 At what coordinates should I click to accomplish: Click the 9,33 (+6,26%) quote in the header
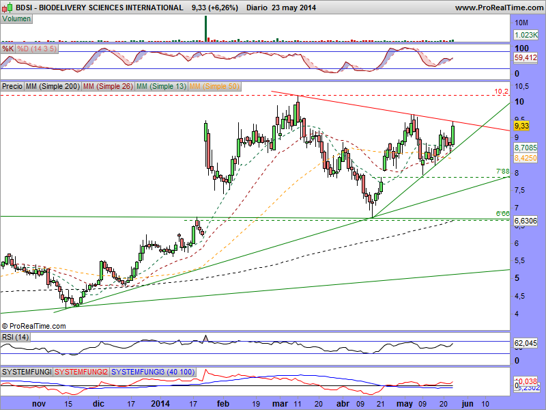215,8
